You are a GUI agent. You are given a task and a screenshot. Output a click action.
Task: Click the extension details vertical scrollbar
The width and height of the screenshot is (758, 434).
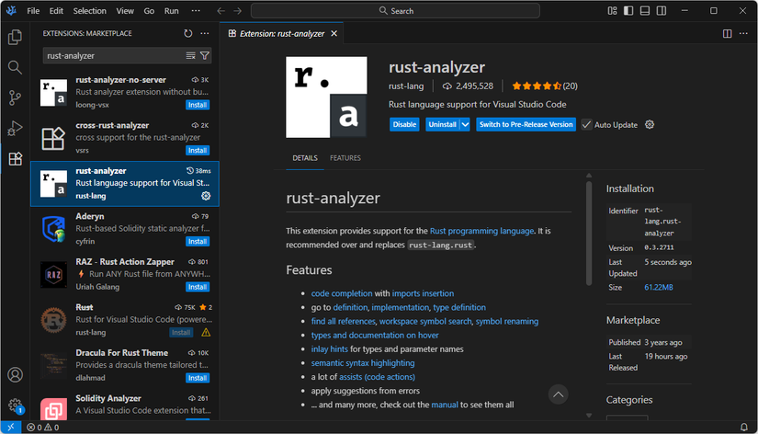pyautogui.click(x=589, y=234)
